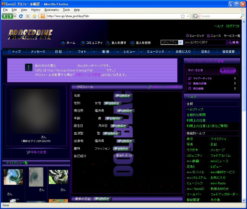Viewport: 247px width, 209px height.
Task: Open the フォトアップローダー help link
Action: tap(224, 194)
